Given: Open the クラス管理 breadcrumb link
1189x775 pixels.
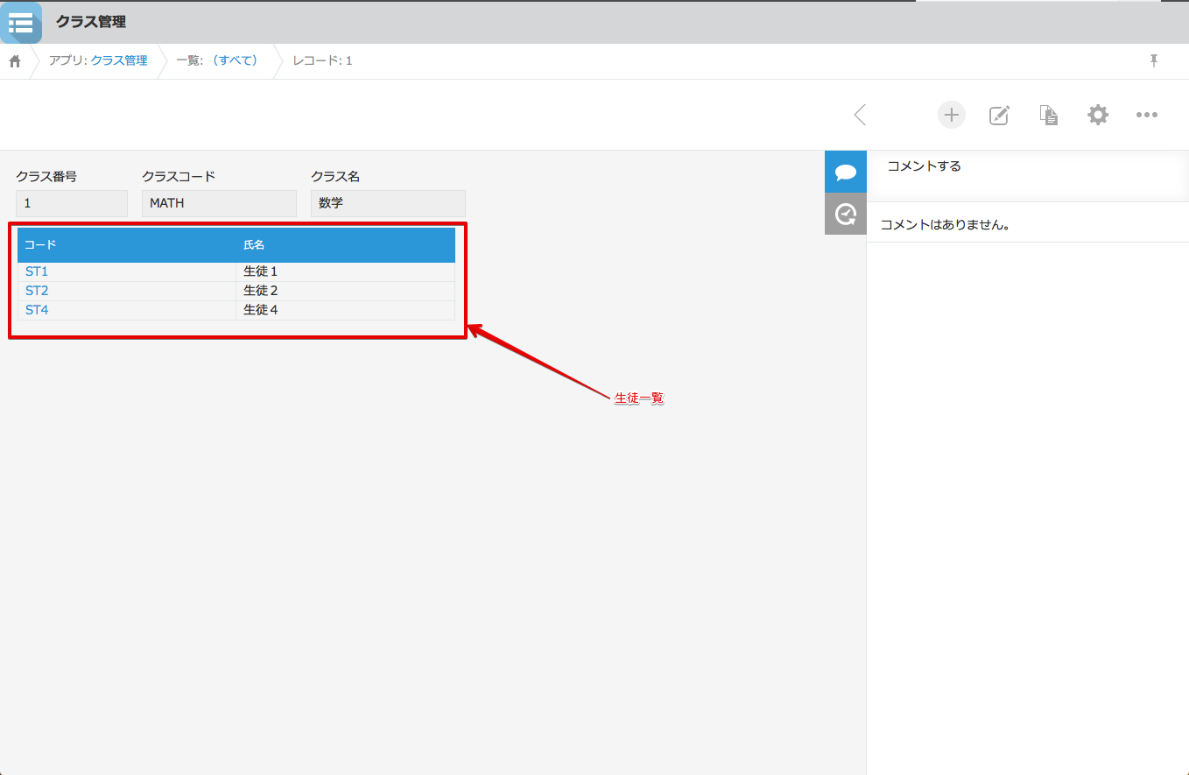Looking at the screenshot, I should click(x=119, y=60).
